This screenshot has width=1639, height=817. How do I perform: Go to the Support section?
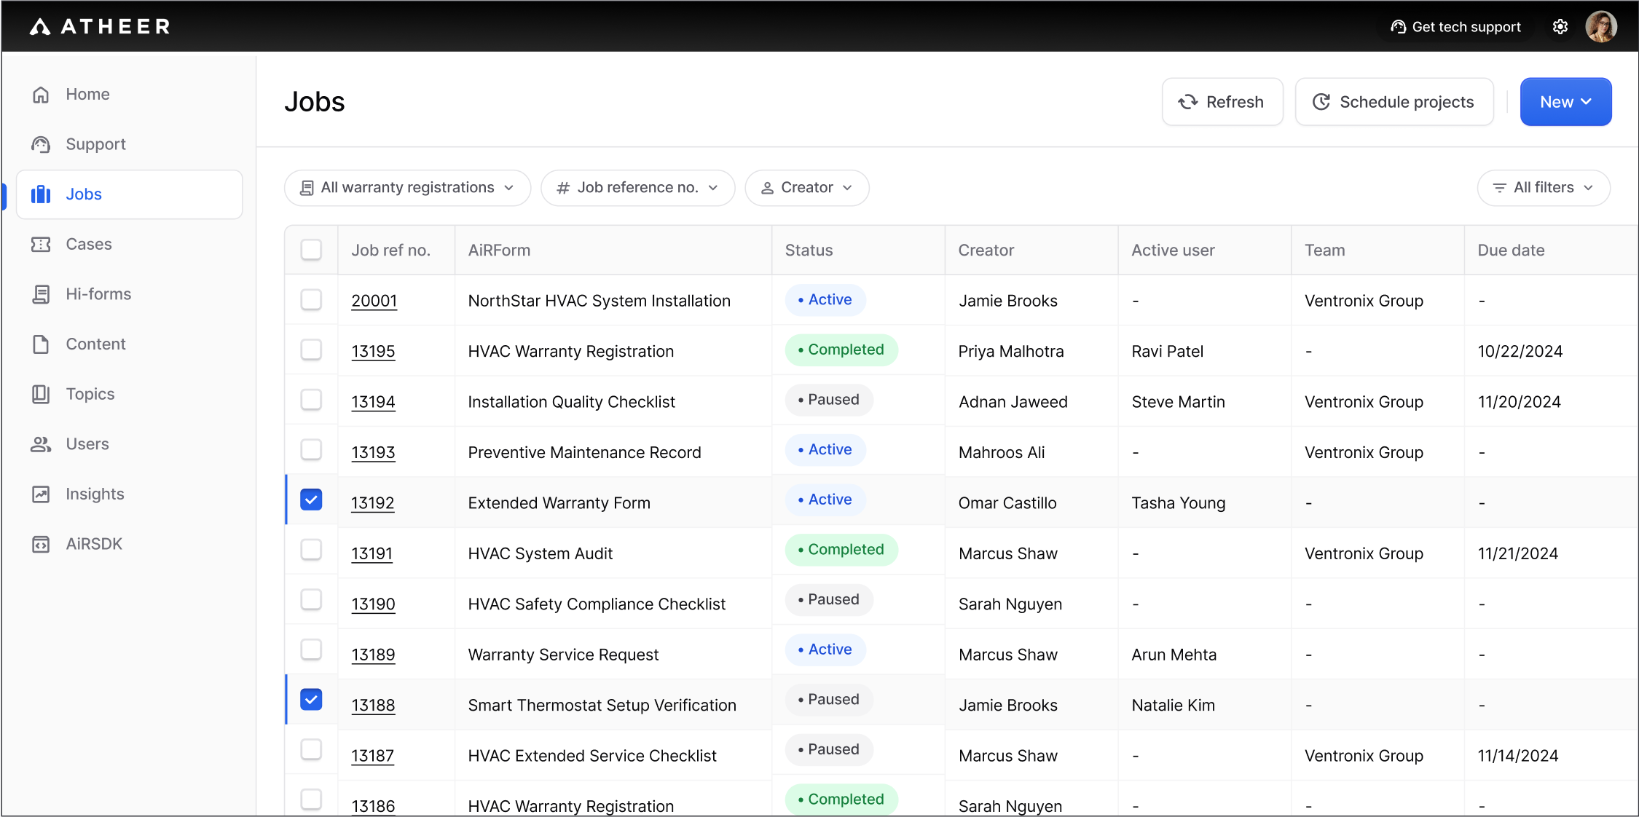coord(129,144)
